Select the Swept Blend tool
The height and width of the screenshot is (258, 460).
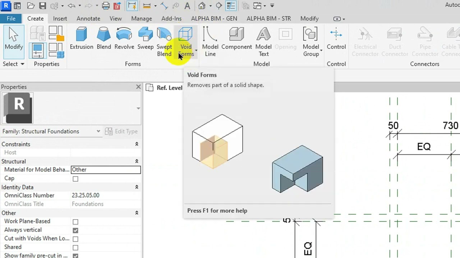pyautogui.click(x=164, y=42)
